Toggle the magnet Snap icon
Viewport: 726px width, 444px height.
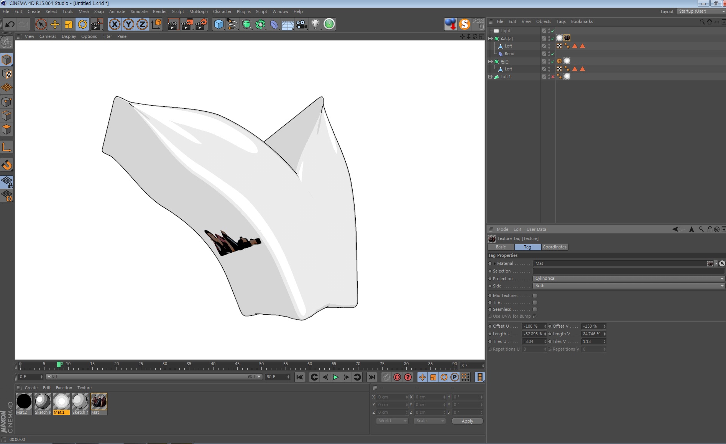coord(7,165)
